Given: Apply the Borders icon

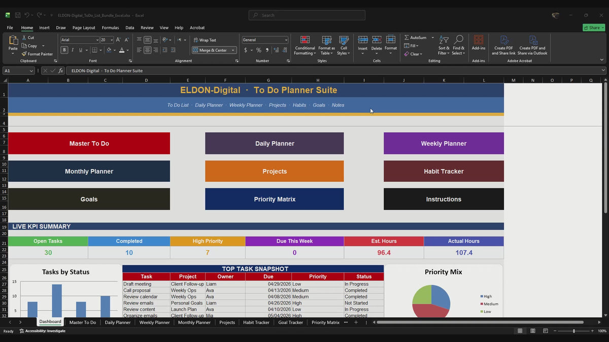Looking at the screenshot, I should [x=94, y=50].
